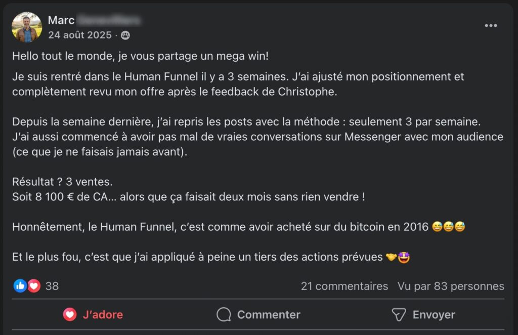
Task: Click the Envoyer send icon
Action: 399,315
